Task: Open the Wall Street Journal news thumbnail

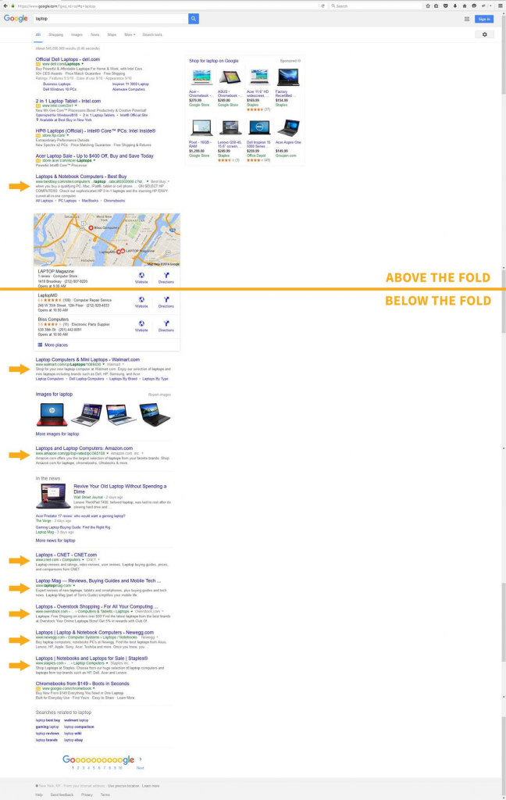Action: pos(53,497)
